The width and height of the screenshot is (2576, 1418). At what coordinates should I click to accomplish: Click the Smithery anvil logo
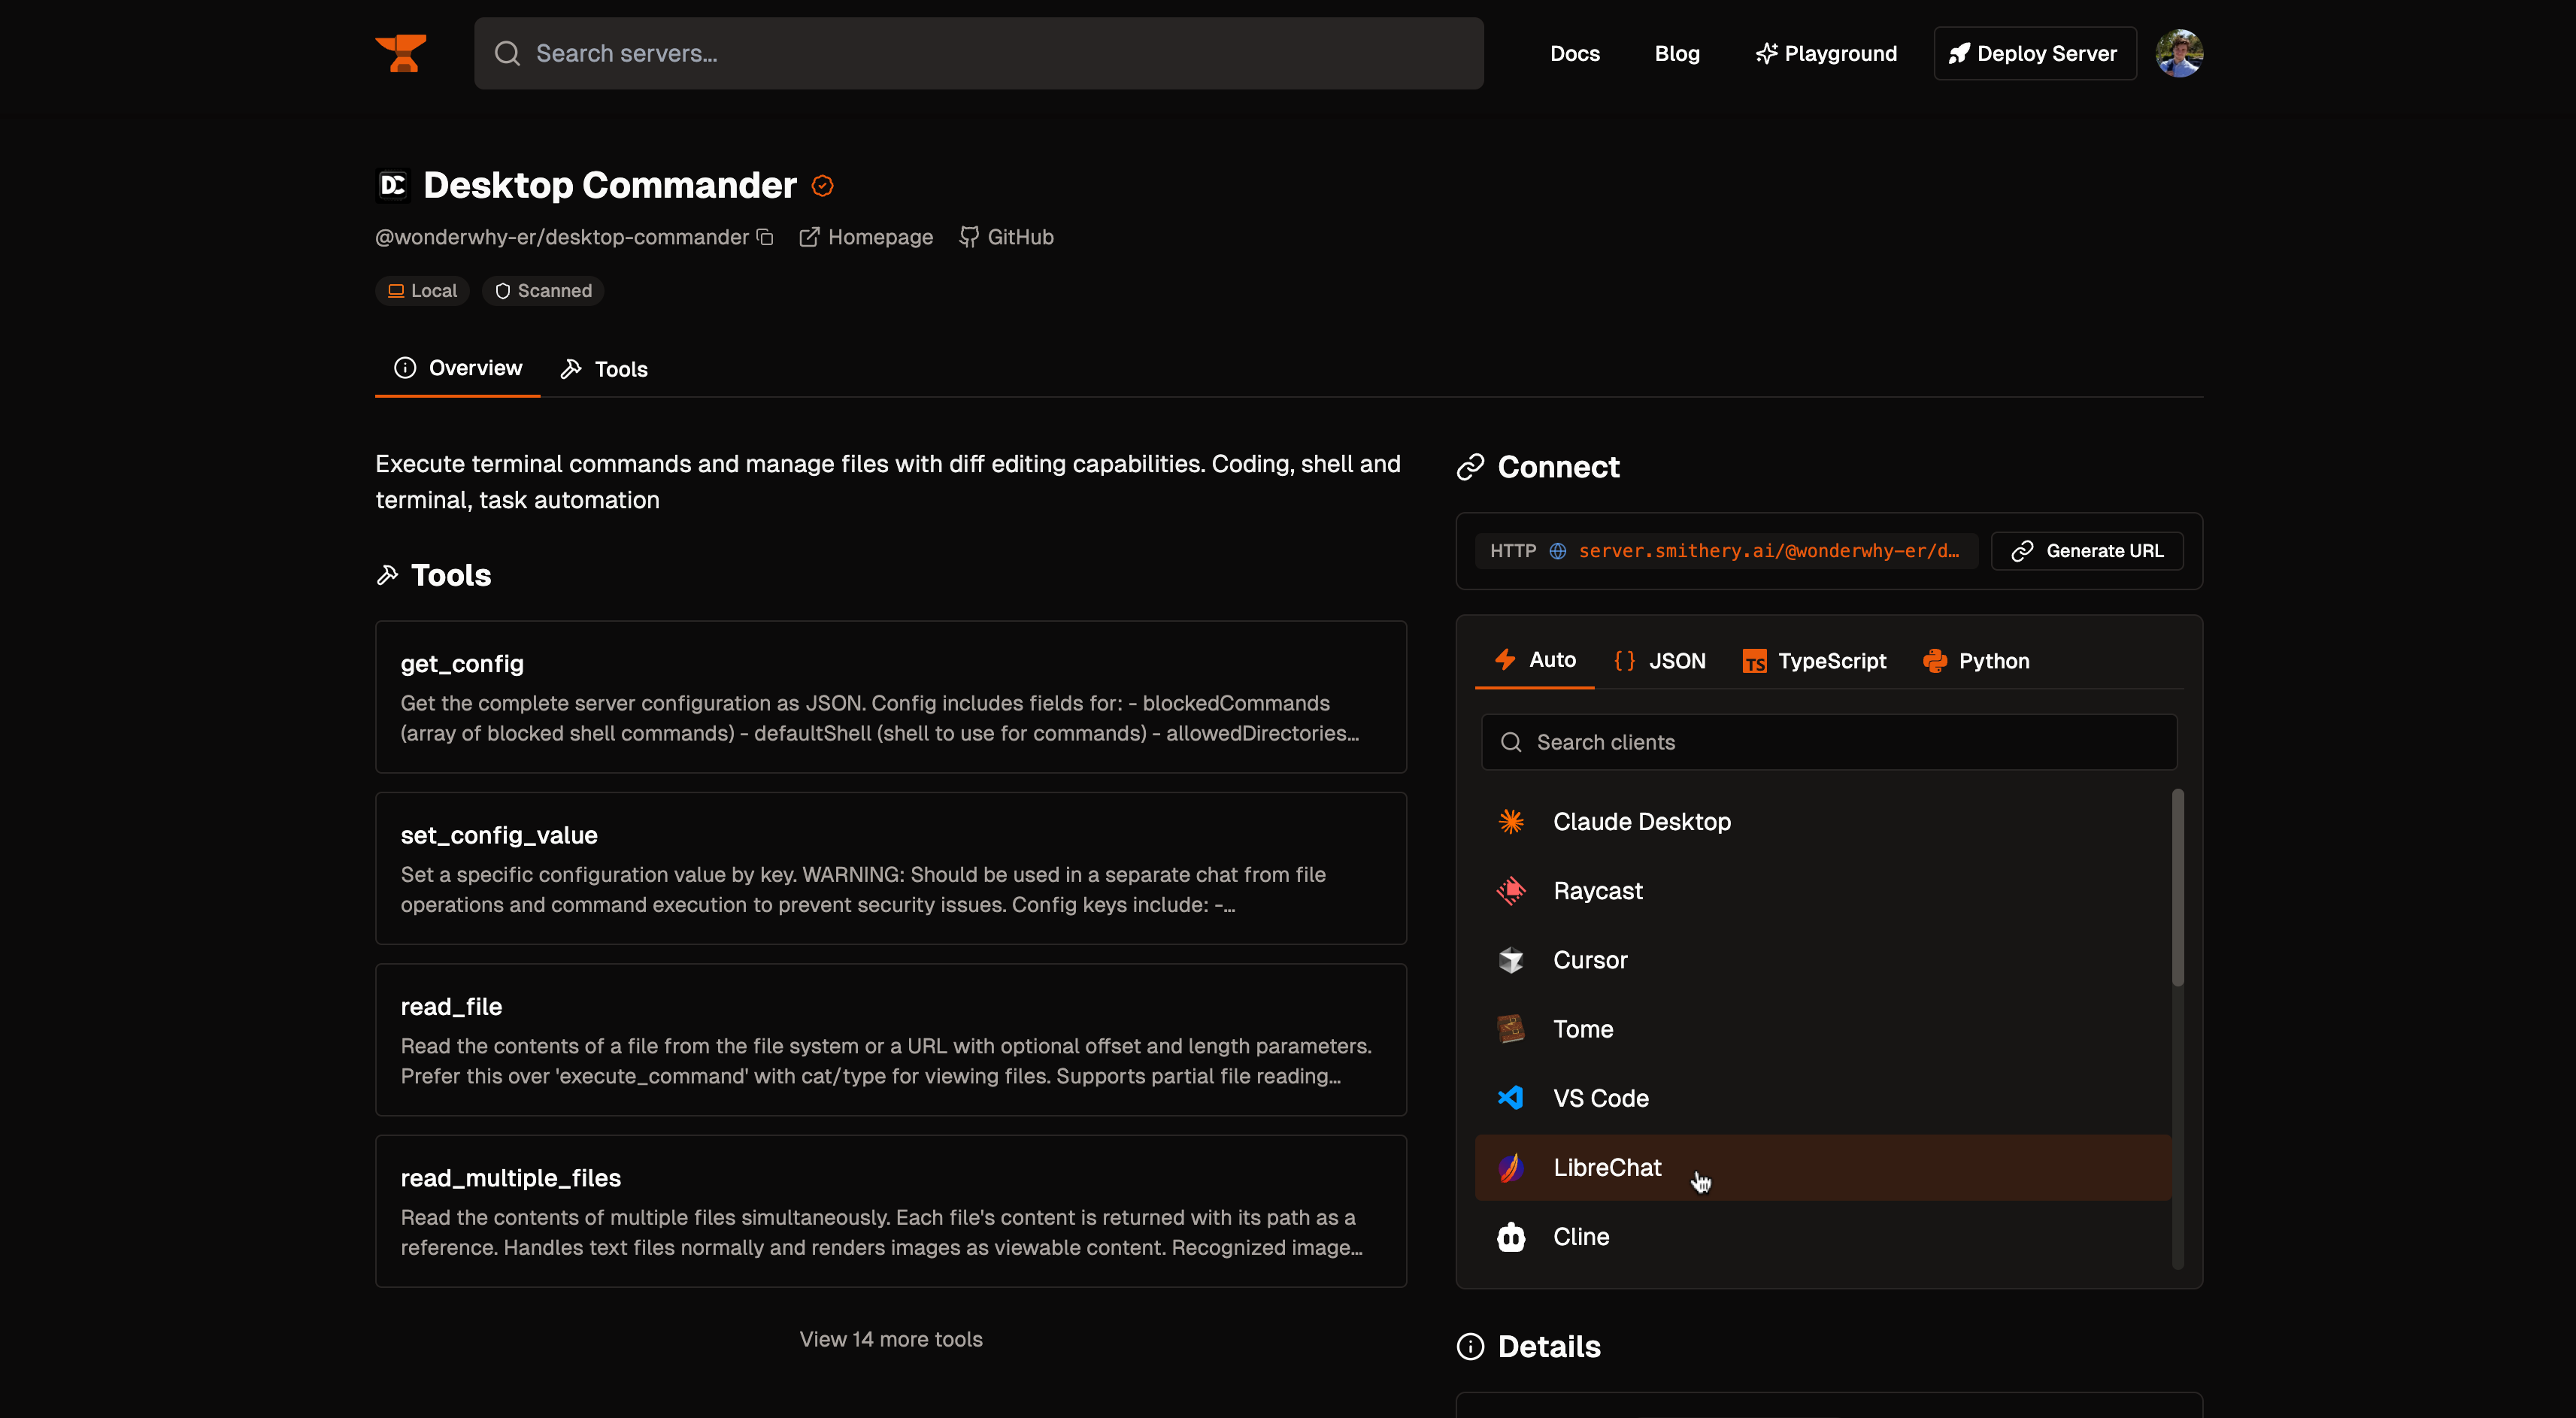point(400,53)
